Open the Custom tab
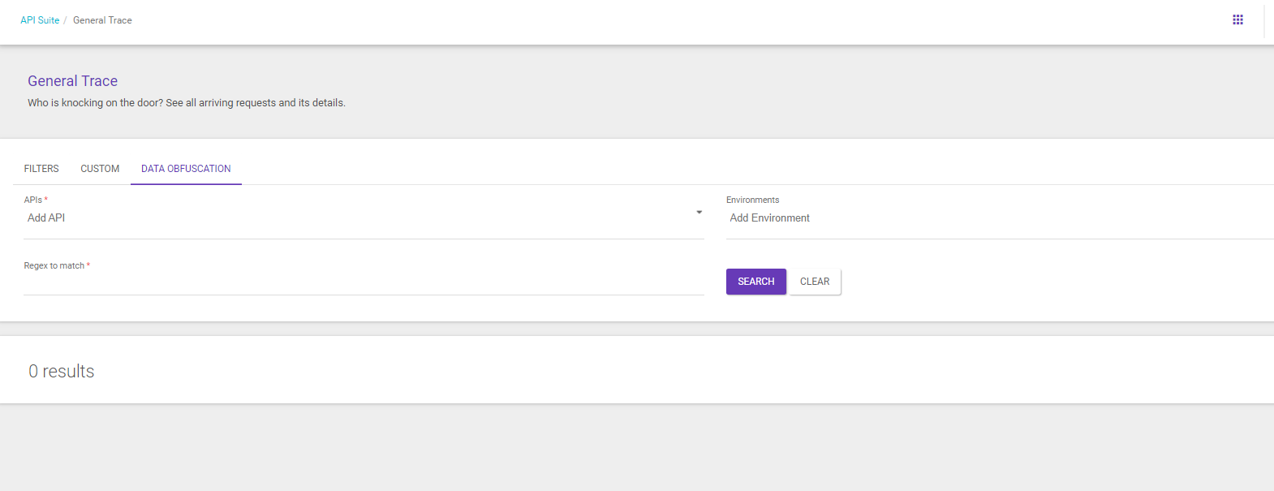 [x=100, y=169]
